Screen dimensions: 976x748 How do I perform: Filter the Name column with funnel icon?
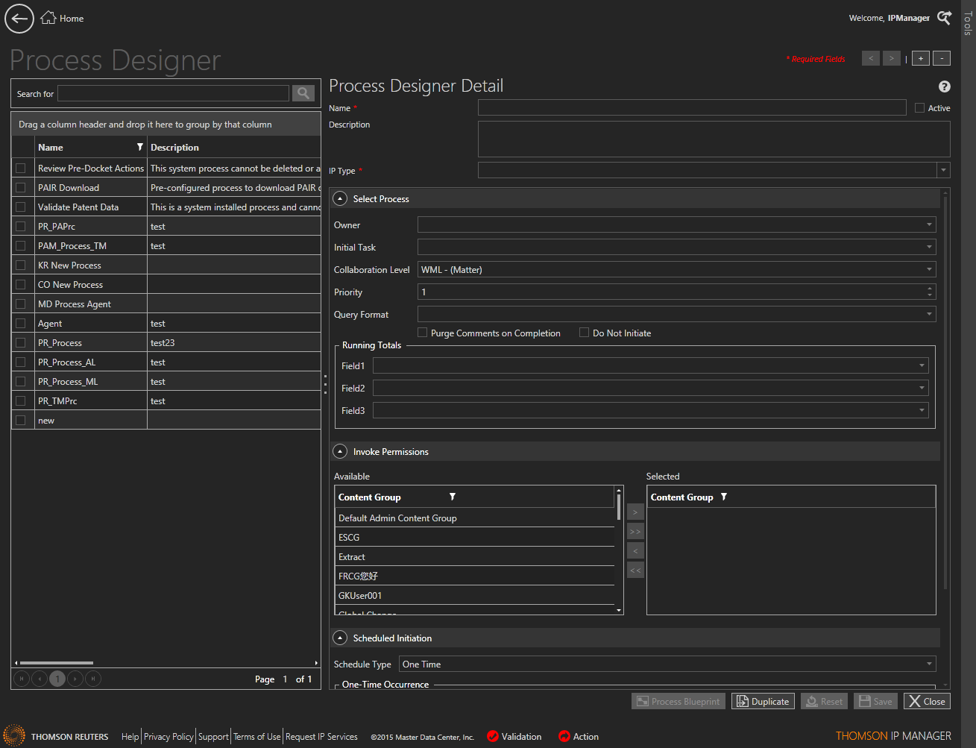139,147
